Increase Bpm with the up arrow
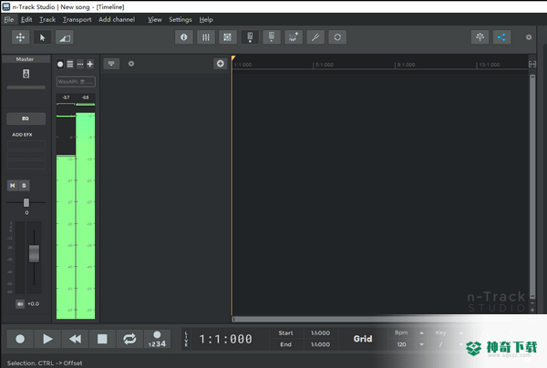 click(422, 332)
